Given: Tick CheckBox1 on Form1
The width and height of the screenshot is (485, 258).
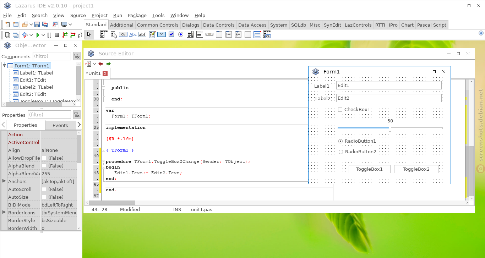Looking at the screenshot, I should pyautogui.click(x=340, y=110).
